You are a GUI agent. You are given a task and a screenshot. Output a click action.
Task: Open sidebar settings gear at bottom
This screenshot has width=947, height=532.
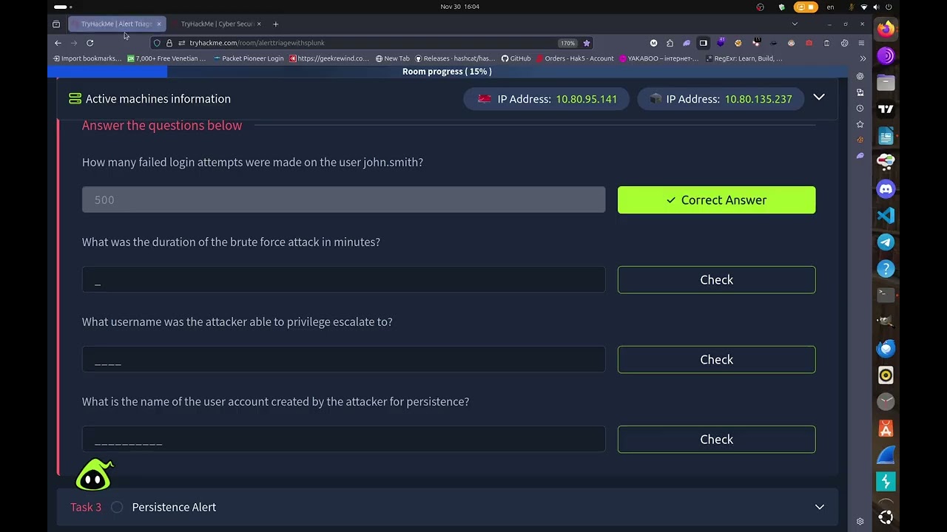tap(860, 521)
